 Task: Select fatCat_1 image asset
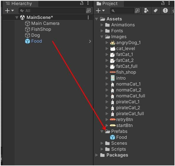(x=125, y=54)
